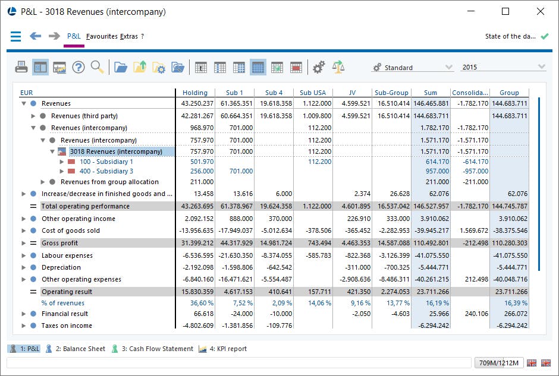Open the 2015 year dropdown
The image size is (559, 376).
click(x=503, y=67)
